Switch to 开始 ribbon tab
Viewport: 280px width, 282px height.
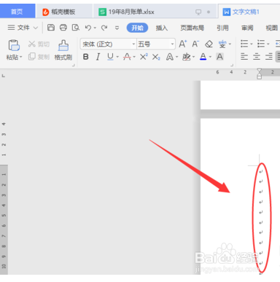click(x=137, y=28)
